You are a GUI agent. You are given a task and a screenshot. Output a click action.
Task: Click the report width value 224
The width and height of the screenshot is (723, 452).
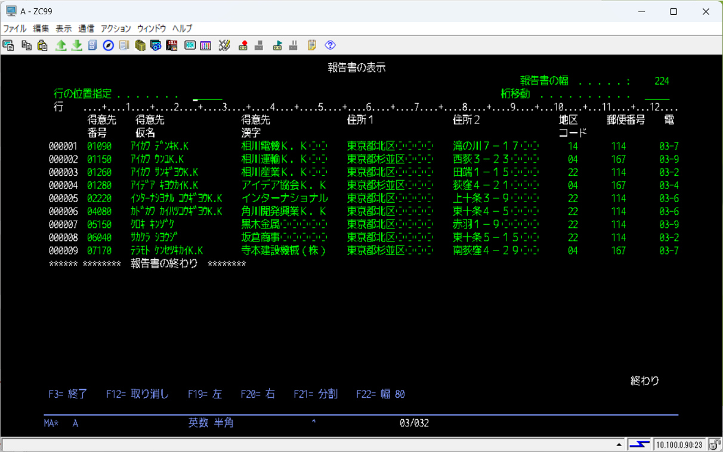pyautogui.click(x=662, y=81)
